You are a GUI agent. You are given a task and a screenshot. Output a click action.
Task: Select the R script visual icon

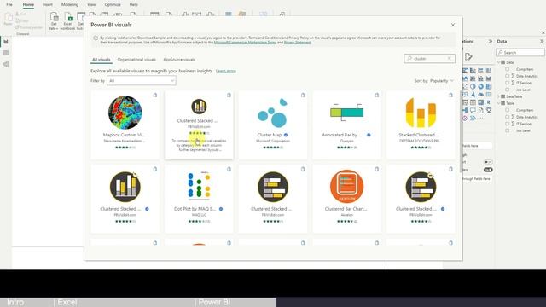[489, 102]
